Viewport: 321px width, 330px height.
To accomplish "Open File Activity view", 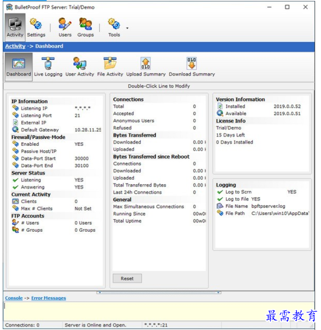I will [x=110, y=67].
